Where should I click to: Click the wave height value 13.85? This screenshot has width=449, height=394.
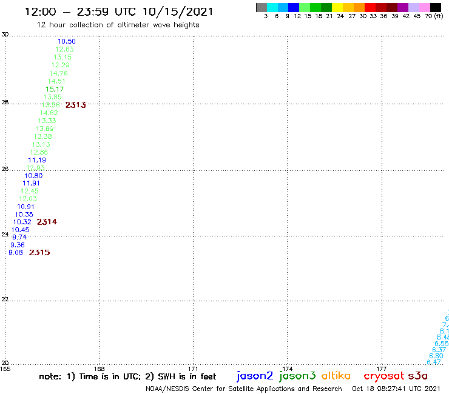53,97
